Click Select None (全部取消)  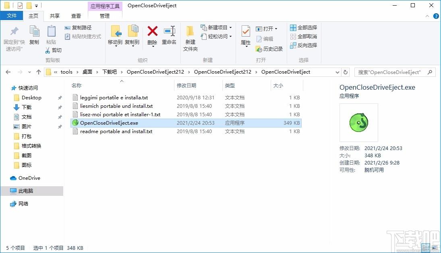(x=304, y=37)
